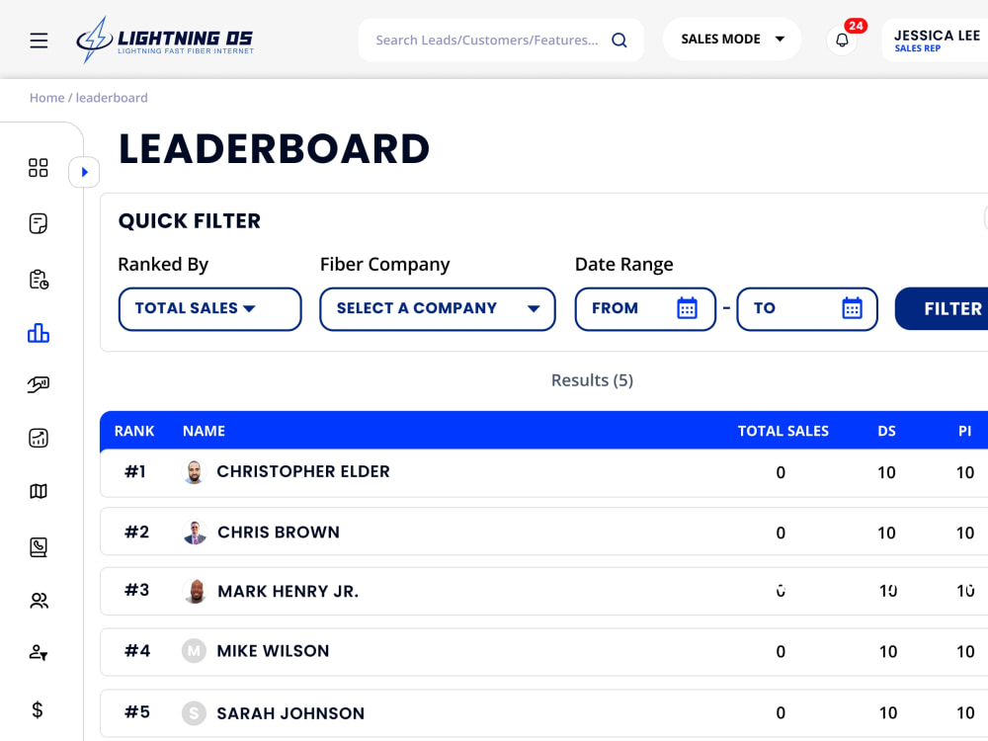The image size is (988, 741).
Task: Click the TO date field
Action: (807, 308)
